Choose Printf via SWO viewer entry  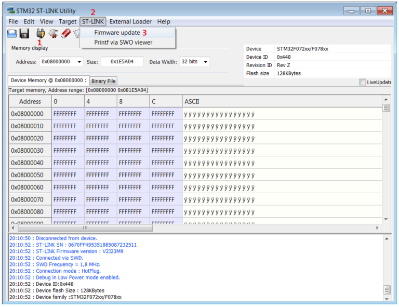click(127, 42)
